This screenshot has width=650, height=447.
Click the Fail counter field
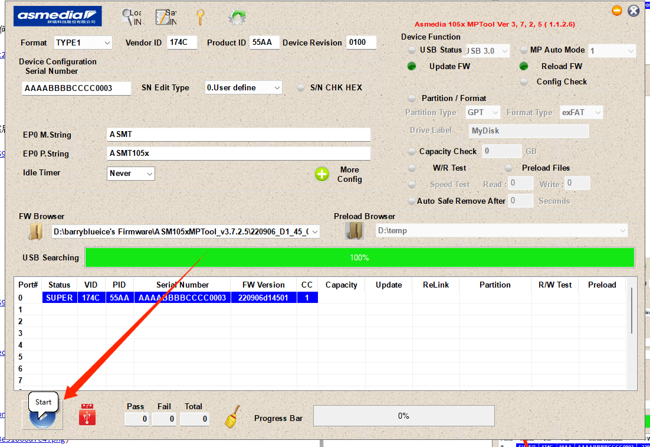[x=164, y=419]
